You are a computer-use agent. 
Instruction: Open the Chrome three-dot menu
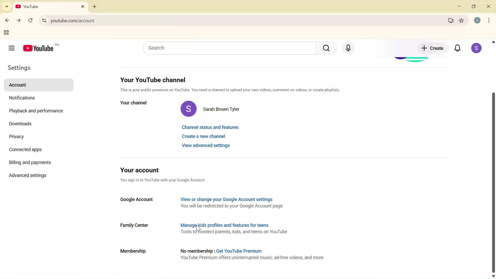(489, 20)
